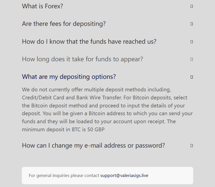This screenshot has width=215, height=187.
Task: Click the "Credit/Debit Card and Bank Wire Transfer" text
Action: point(72,97)
